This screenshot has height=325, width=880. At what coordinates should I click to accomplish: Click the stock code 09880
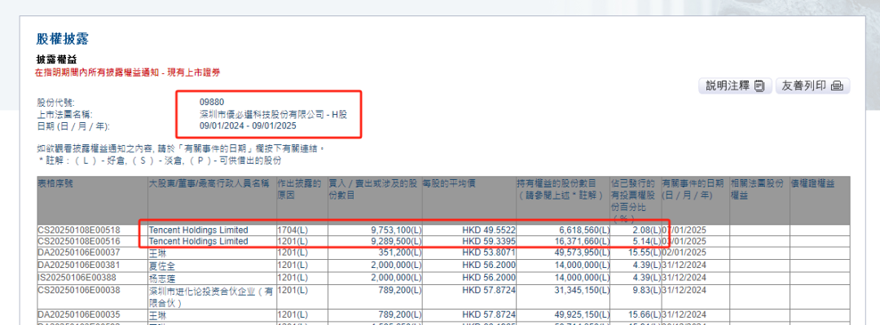[x=212, y=102]
